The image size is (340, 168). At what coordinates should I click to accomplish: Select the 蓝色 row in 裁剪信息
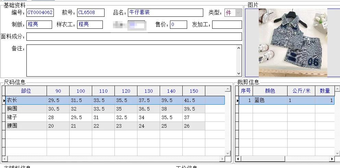[x=287, y=101]
